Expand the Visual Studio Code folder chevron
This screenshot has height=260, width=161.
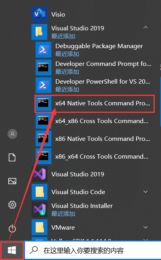(x=146, y=192)
